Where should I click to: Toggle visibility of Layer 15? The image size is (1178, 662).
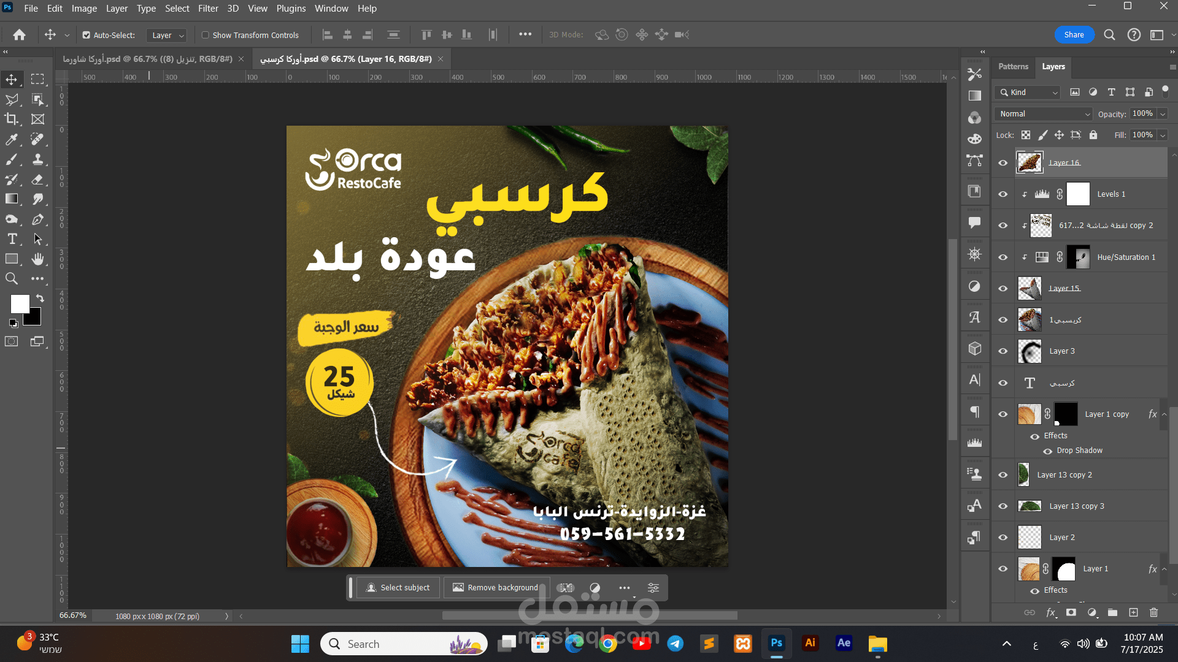pos(1003,289)
